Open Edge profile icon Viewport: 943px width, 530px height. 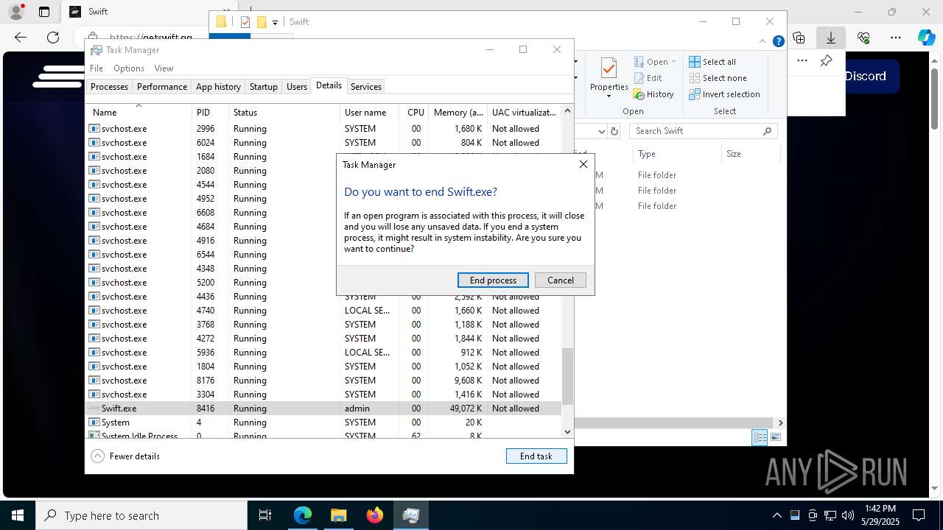(16, 12)
